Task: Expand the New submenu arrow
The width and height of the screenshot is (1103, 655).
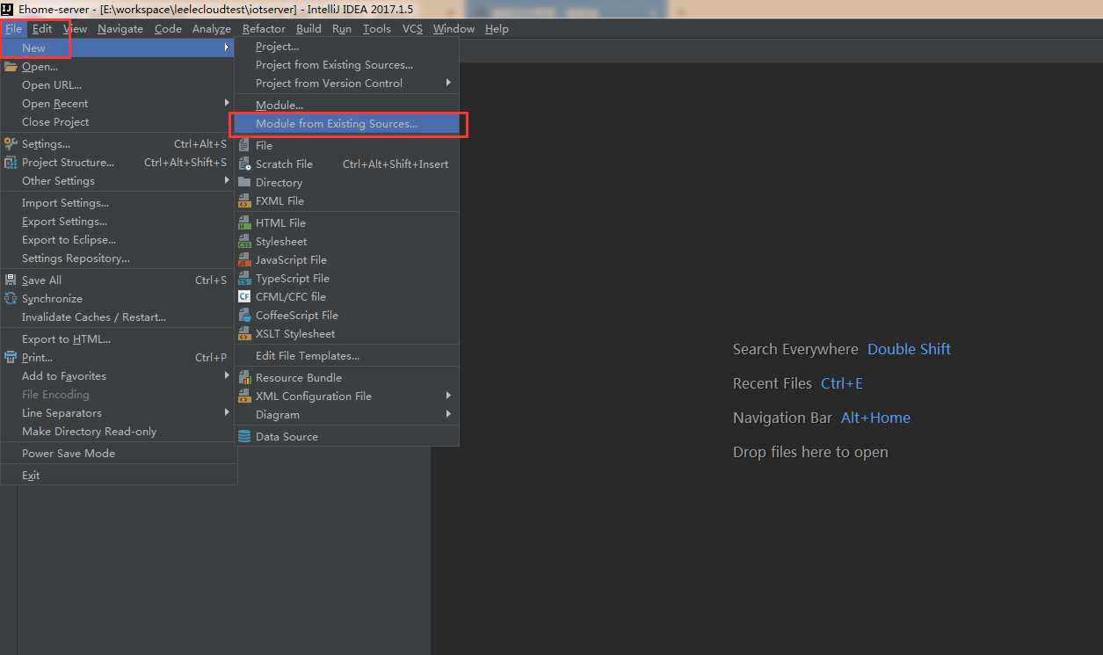Action: (x=227, y=47)
